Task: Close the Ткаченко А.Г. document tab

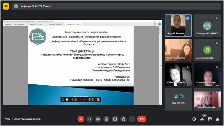Action: click(x=82, y=24)
